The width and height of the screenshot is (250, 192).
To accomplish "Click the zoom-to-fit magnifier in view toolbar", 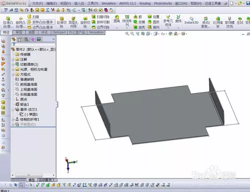I will click(127, 33).
